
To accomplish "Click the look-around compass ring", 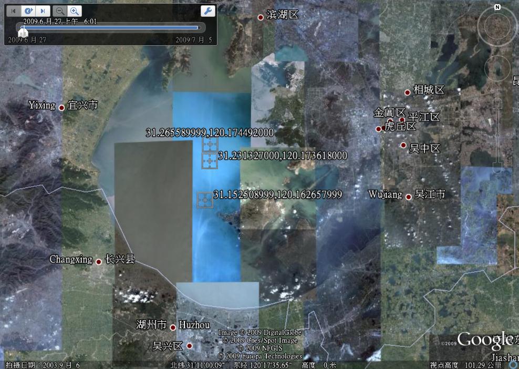I will pos(497,27).
